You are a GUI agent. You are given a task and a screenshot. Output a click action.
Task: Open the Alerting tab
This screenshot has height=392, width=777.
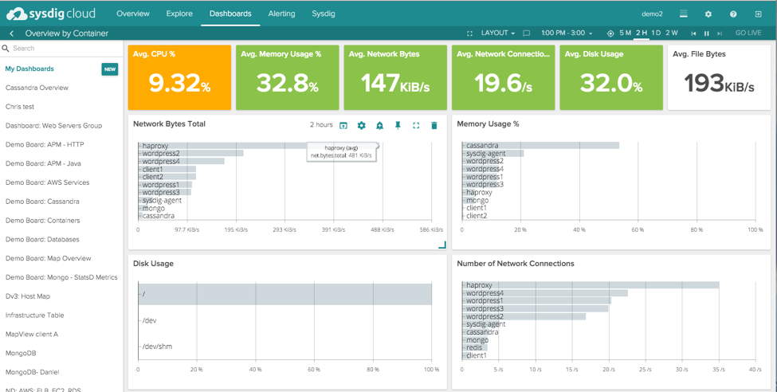pos(281,14)
